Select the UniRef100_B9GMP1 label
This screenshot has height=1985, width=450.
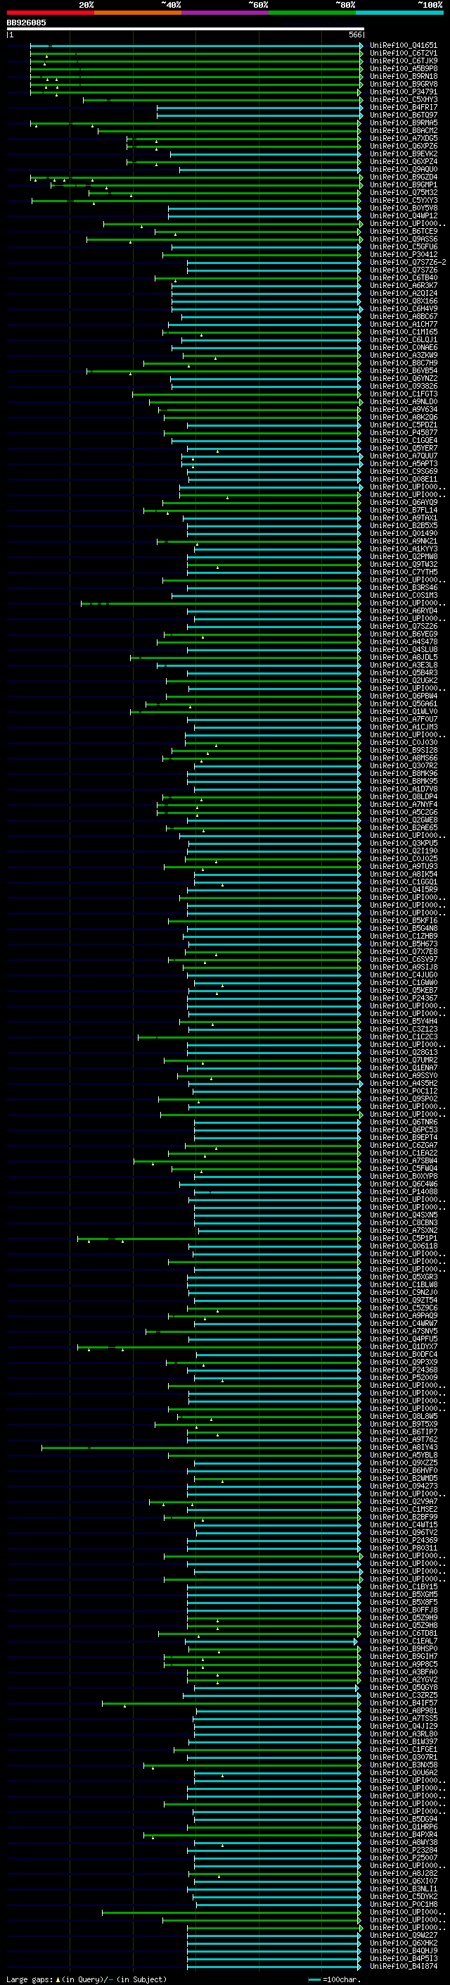404,185
